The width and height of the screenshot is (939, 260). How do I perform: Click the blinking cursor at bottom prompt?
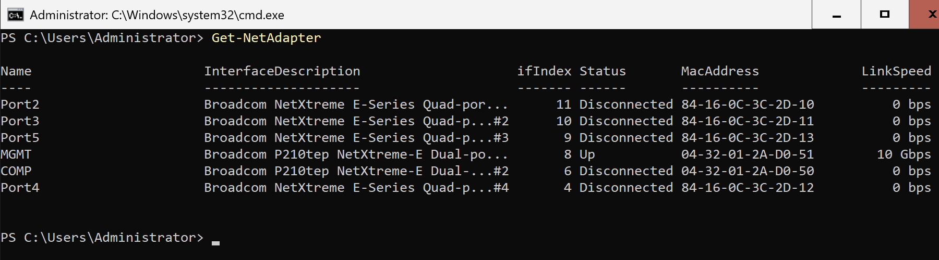(x=215, y=243)
